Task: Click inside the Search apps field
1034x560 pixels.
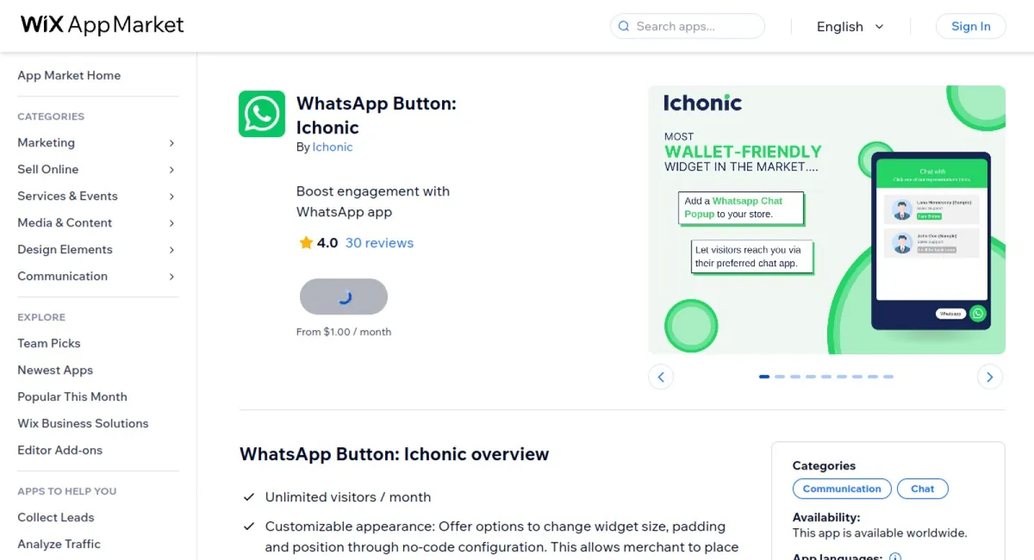Action: pos(689,27)
